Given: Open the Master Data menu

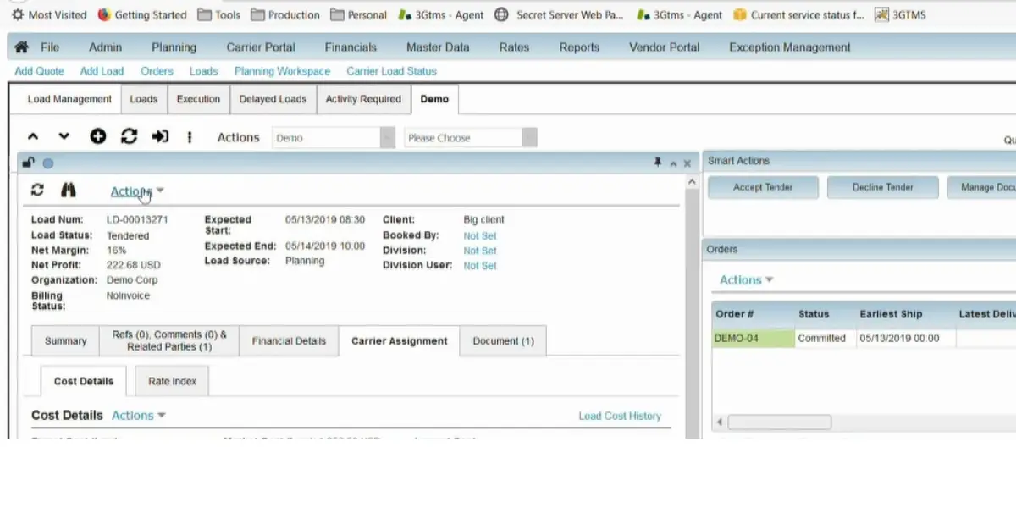Looking at the screenshot, I should [x=438, y=47].
